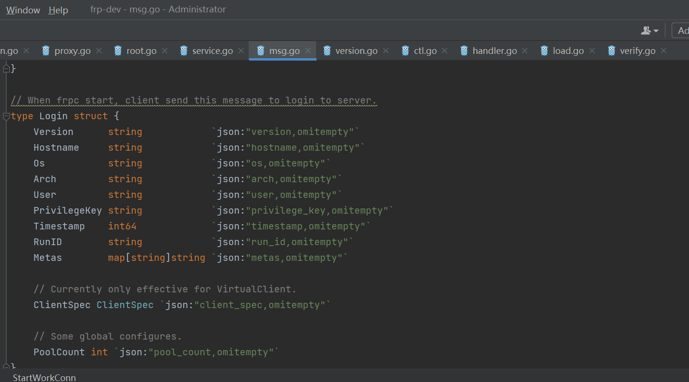The image size is (689, 382).
Task: Click the PoolCount field name
Action: [x=59, y=352]
